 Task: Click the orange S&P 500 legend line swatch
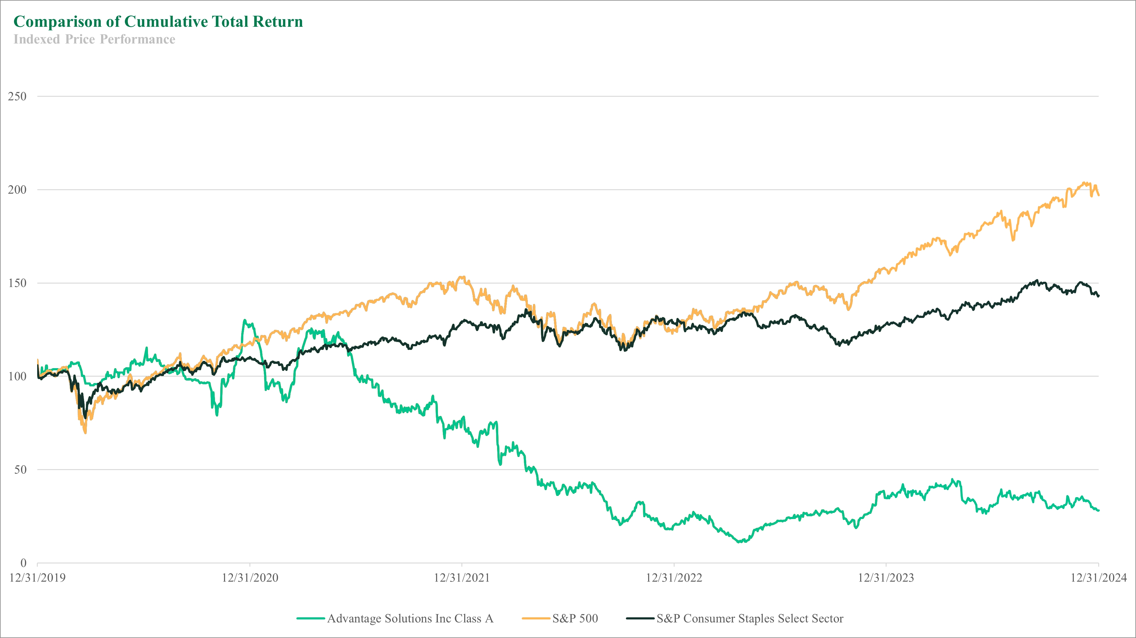click(x=536, y=619)
